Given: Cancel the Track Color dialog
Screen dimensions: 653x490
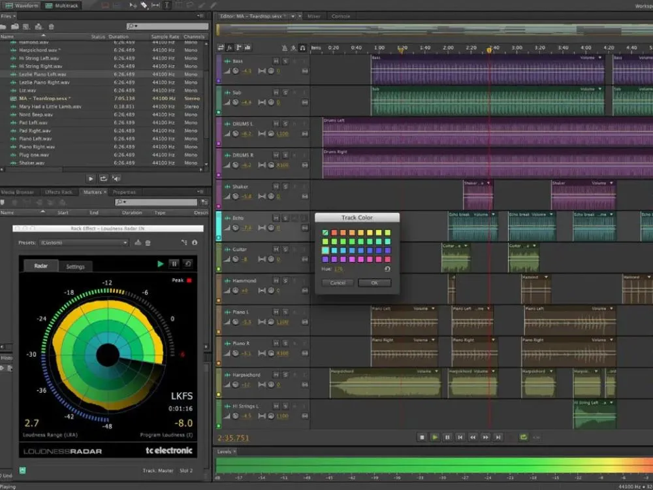Looking at the screenshot, I should click(x=338, y=283).
